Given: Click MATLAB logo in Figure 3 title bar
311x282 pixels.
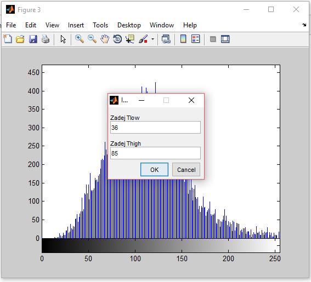Looking at the screenshot, I should [x=10, y=9].
